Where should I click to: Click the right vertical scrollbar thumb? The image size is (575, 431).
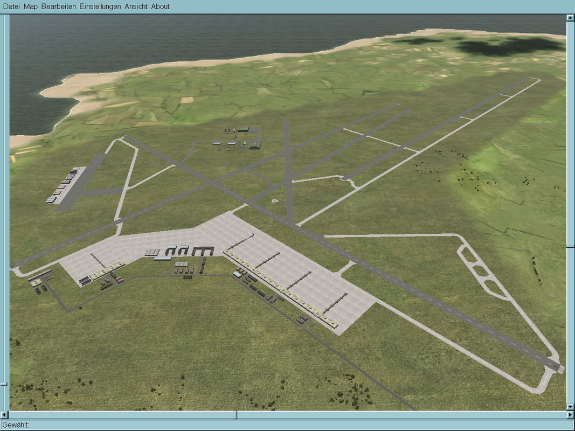[570, 246]
